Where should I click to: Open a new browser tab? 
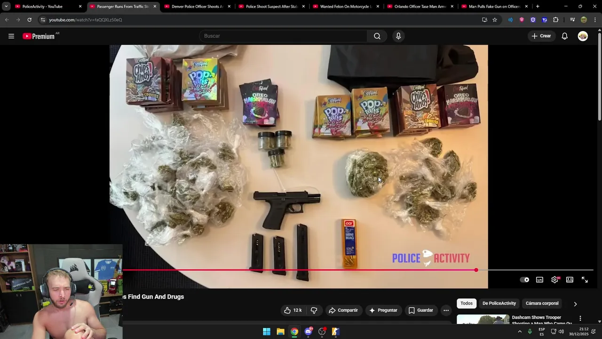[x=538, y=7]
